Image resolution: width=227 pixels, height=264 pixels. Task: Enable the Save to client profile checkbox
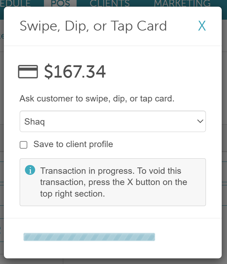coord(24,145)
